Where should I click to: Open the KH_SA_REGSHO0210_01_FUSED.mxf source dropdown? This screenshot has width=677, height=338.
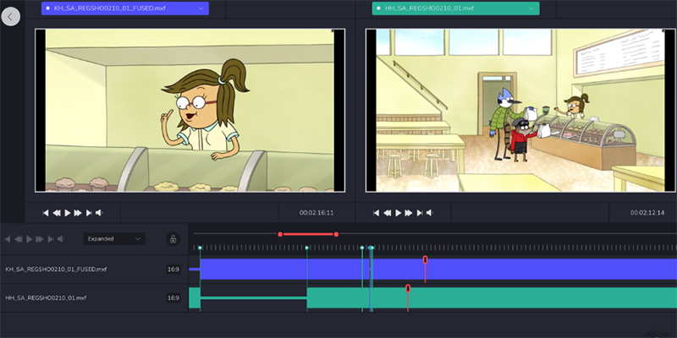coord(124,8)
